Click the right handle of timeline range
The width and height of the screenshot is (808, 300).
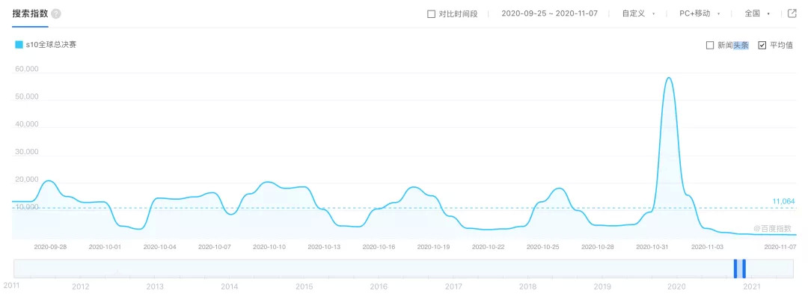click(744, 268)
